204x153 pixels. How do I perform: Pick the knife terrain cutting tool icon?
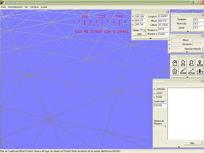(183, 71)
